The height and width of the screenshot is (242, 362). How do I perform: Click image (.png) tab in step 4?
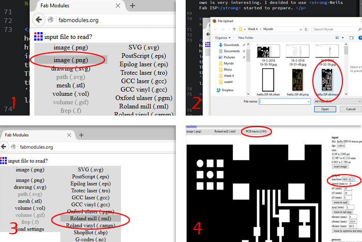point(194,132)
